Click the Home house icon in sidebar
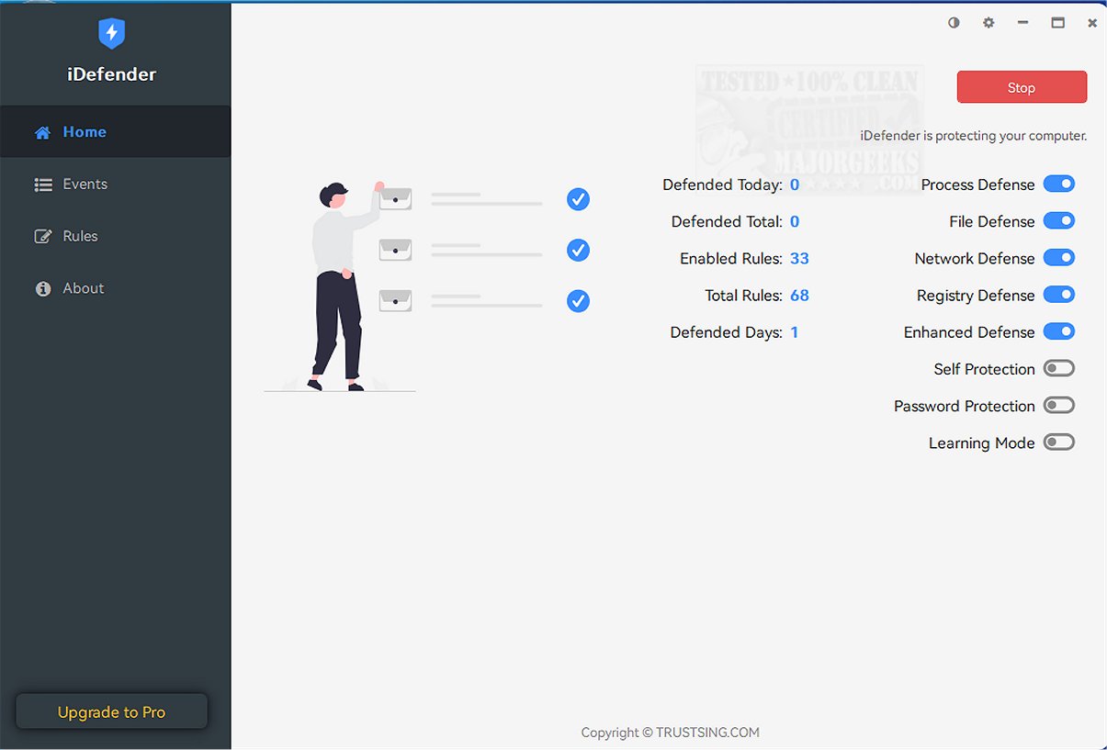This screenshot has width=1107, height=750. [42, 133]
